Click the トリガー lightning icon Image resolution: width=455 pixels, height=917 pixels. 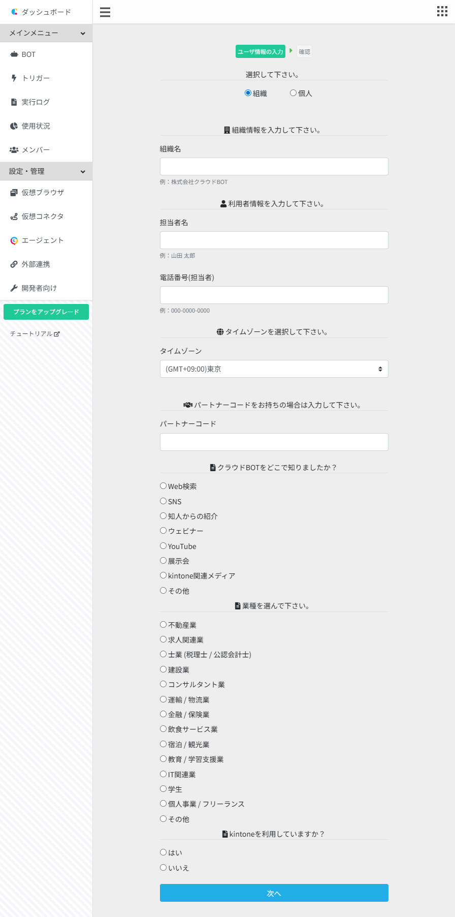[14, 78]
